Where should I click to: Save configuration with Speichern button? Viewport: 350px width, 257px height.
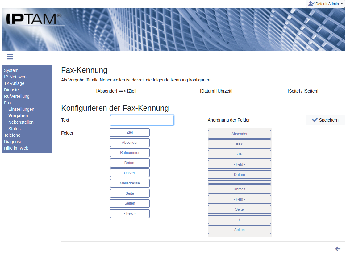pos(325,120)
